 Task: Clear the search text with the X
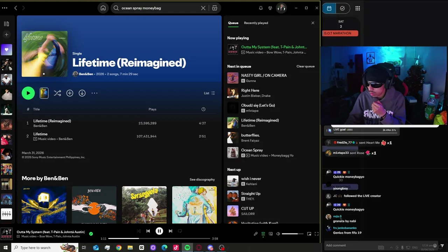pyautogui.click(x=203, y=8)
